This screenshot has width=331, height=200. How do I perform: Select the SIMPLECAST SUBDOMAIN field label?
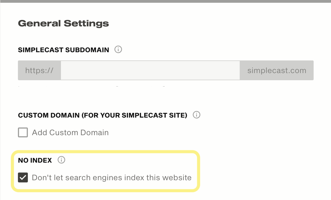[63, 50]
